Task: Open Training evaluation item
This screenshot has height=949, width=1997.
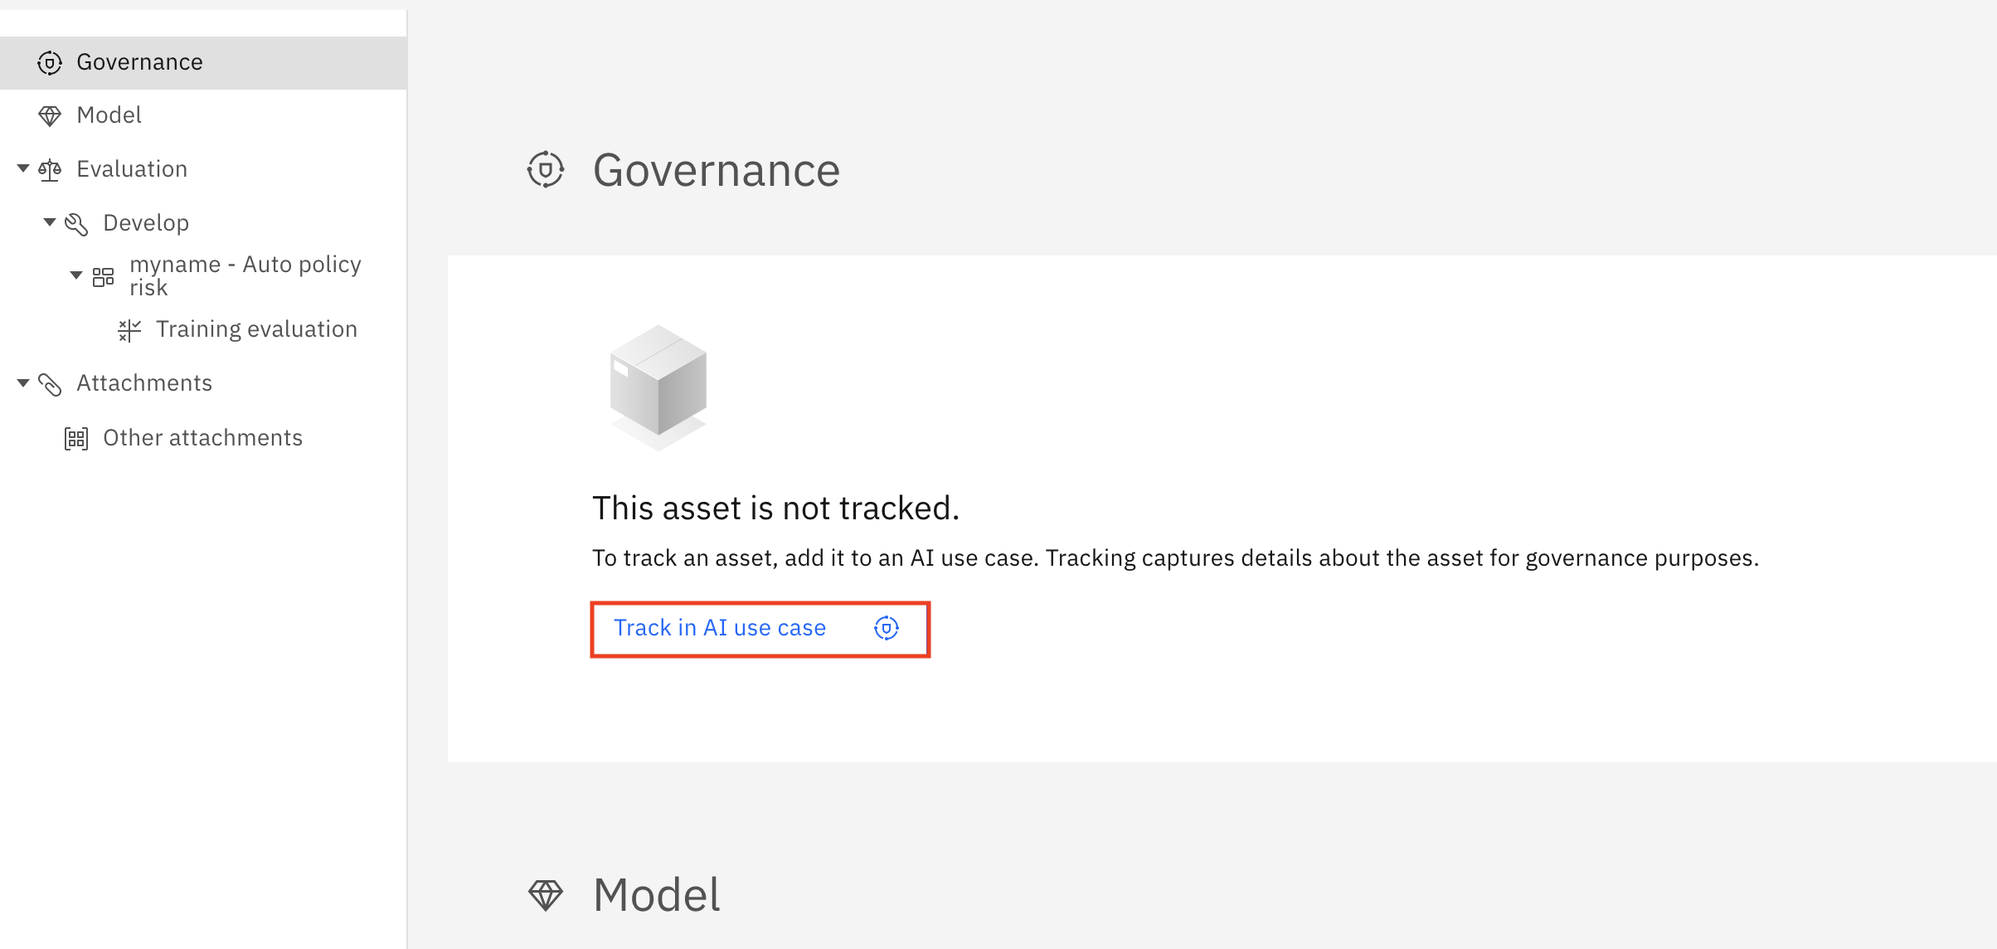Action: [x=256, y=329]
